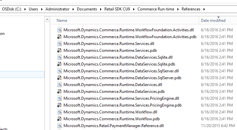Open the dropdown arrow after Users breadcrumb
This screenshot has width=237, height=130.
coord(42,9)
